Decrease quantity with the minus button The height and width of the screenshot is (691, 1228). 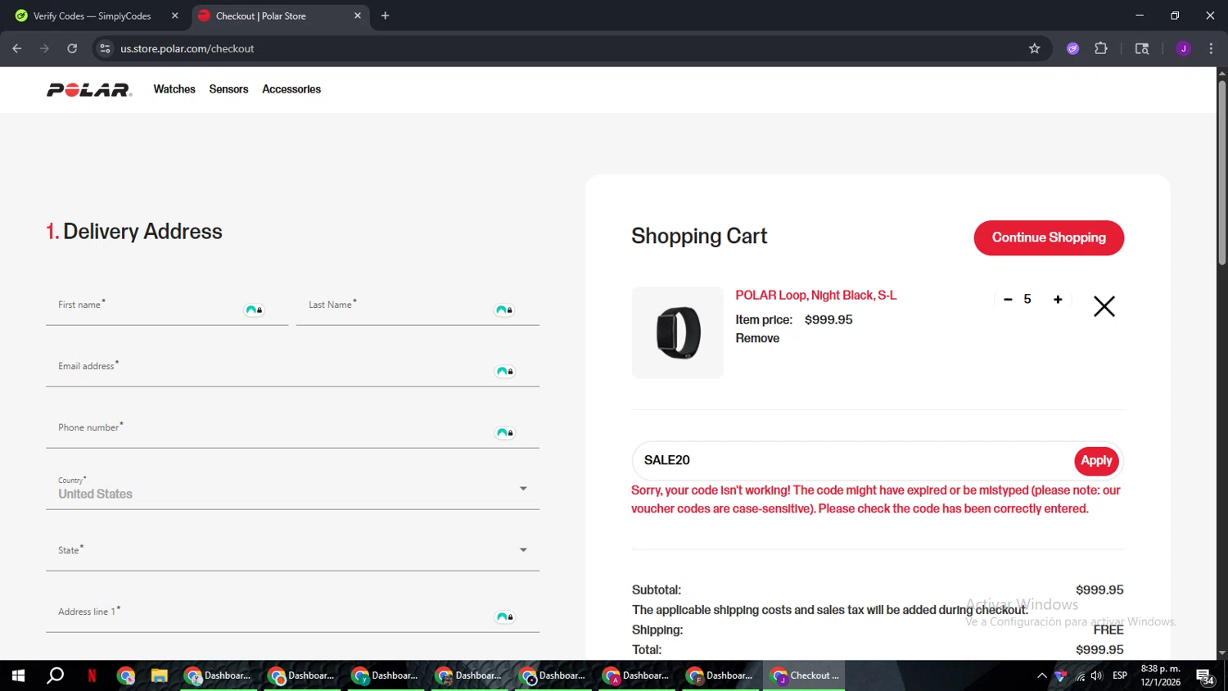(1008, 300)
